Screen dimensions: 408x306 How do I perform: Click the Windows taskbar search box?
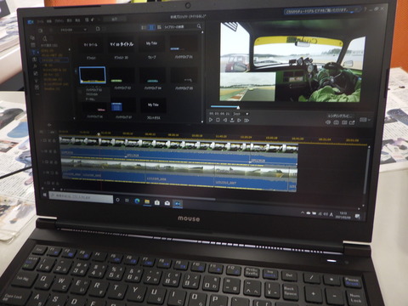[x=82, y=197]
